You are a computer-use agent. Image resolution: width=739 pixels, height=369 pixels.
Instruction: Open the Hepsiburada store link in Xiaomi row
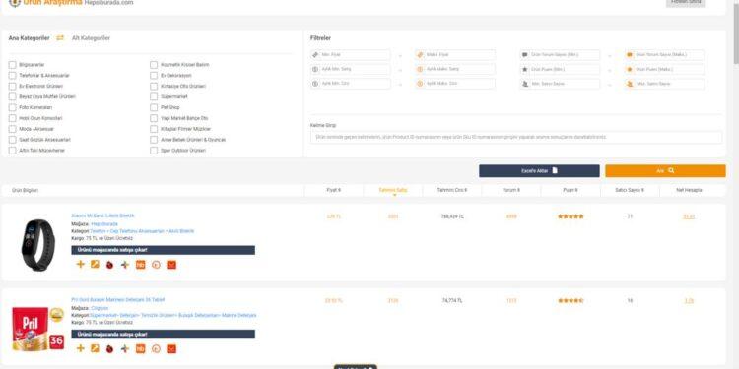coord(104,224)
